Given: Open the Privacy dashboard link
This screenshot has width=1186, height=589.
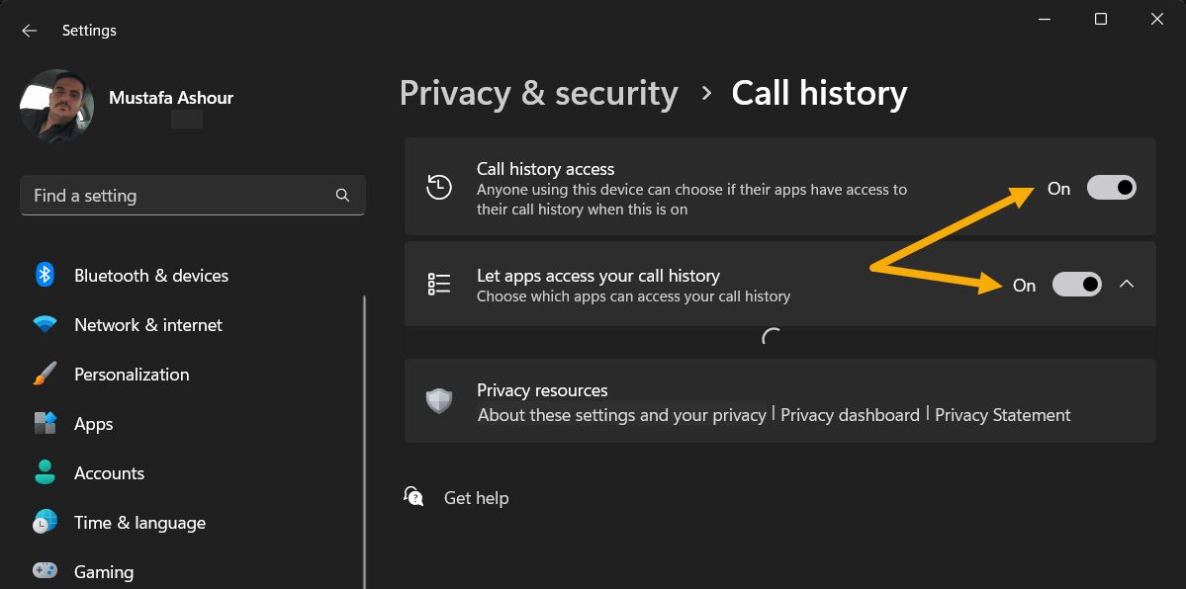Looking at the screenshot, I should pos(850,415).
